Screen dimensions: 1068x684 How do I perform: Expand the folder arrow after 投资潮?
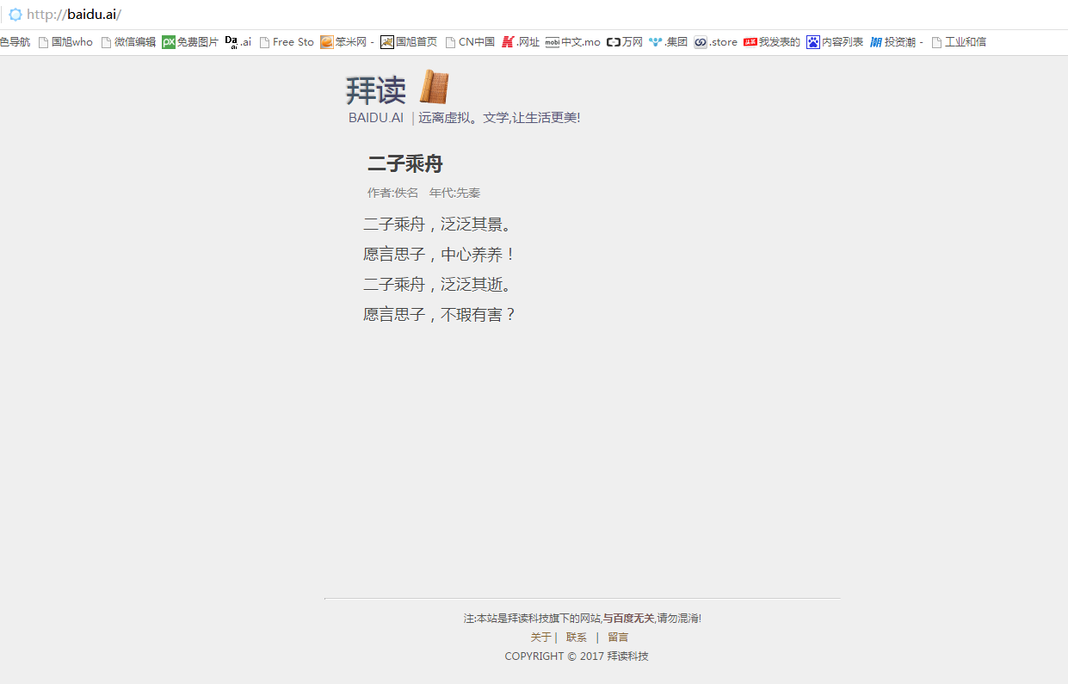[921, 41]
